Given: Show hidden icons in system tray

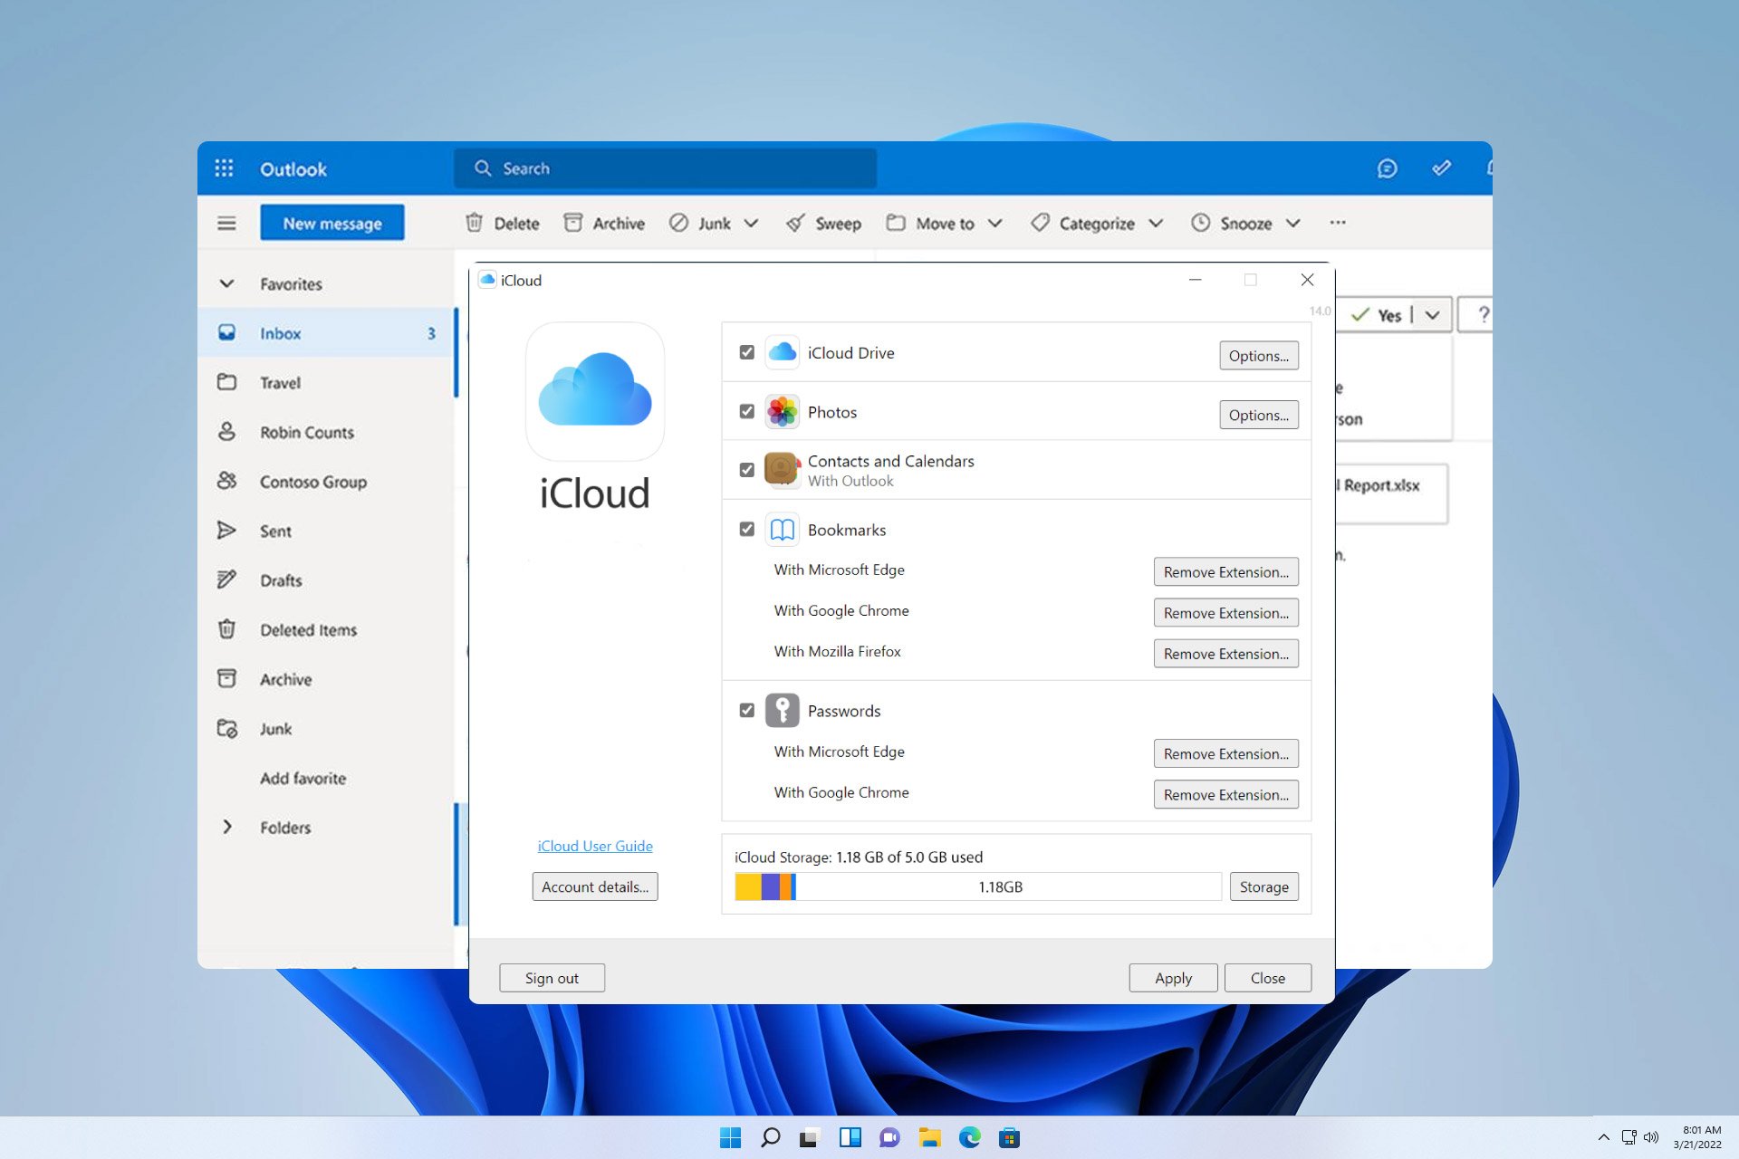Looking at the screenshot, I should (x=1603, y=1137).
